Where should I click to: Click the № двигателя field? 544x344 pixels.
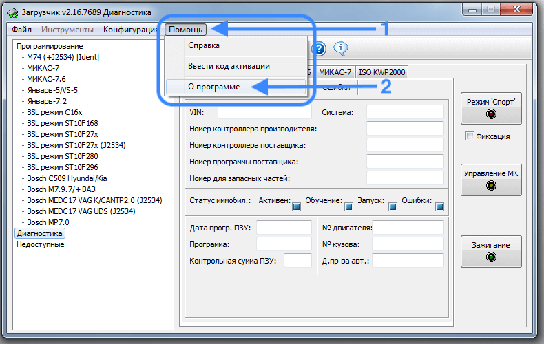pyautogui.click(x=408, y=228)
